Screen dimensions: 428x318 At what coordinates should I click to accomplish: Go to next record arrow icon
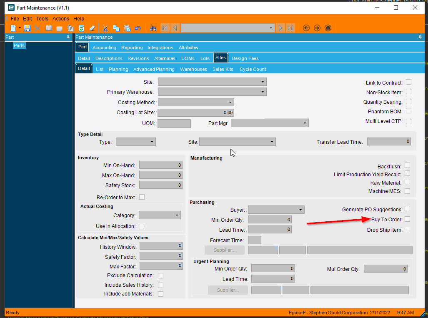coord(280,28)
